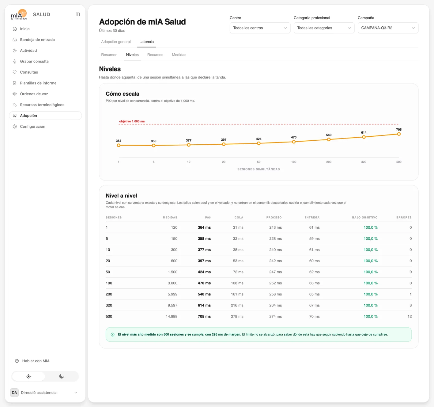Click the '705 ms' P90 cell
This screenshot has width=434, height=407.
pos(204,317)
